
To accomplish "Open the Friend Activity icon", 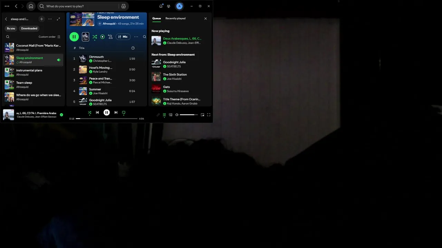I will 169,6.
